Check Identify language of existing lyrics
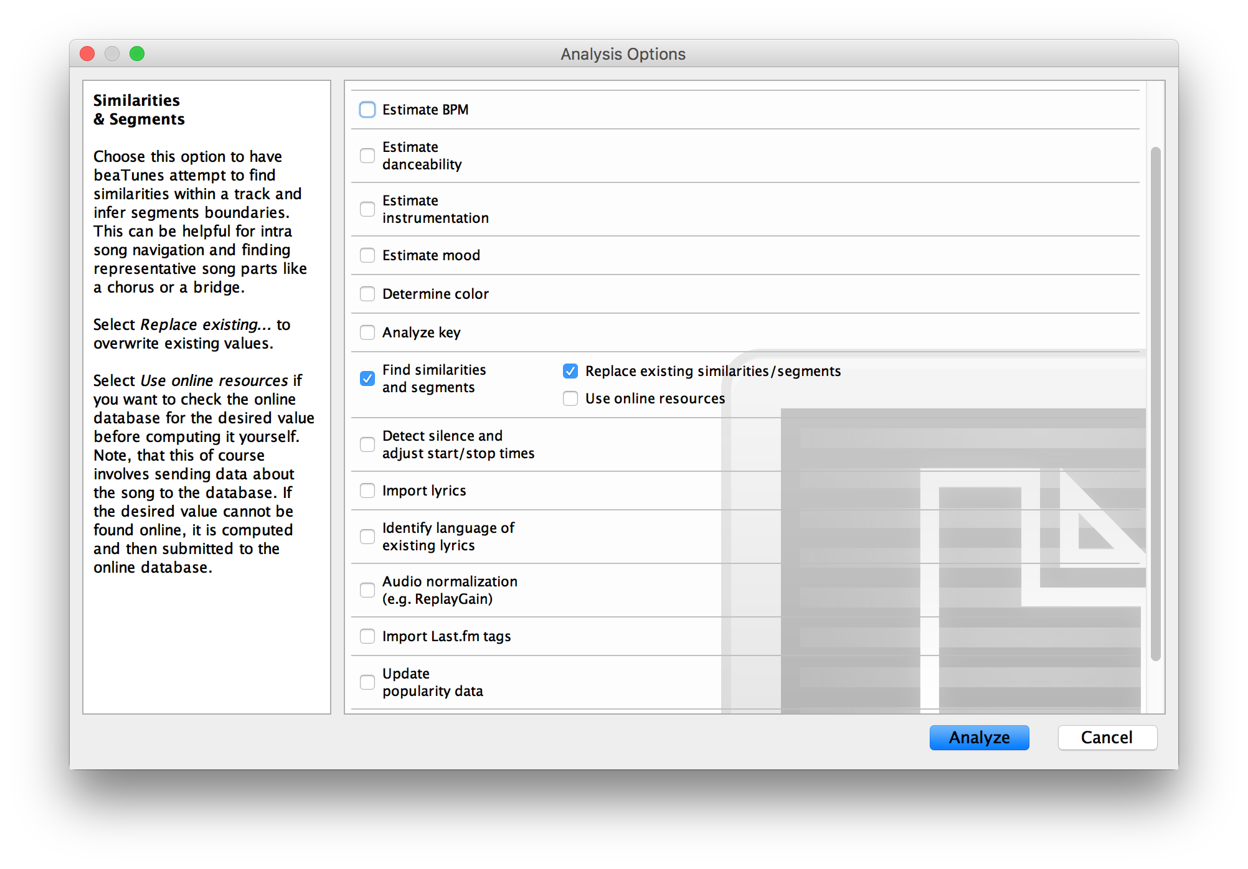1248x869 pixels. tap(367, 536)
